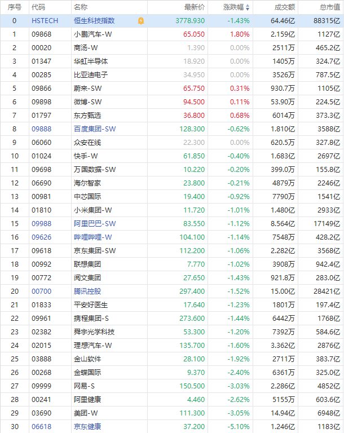Open 腾讯控股 stock link
This screenshot has height=433, width=344.
pos(87,291)
